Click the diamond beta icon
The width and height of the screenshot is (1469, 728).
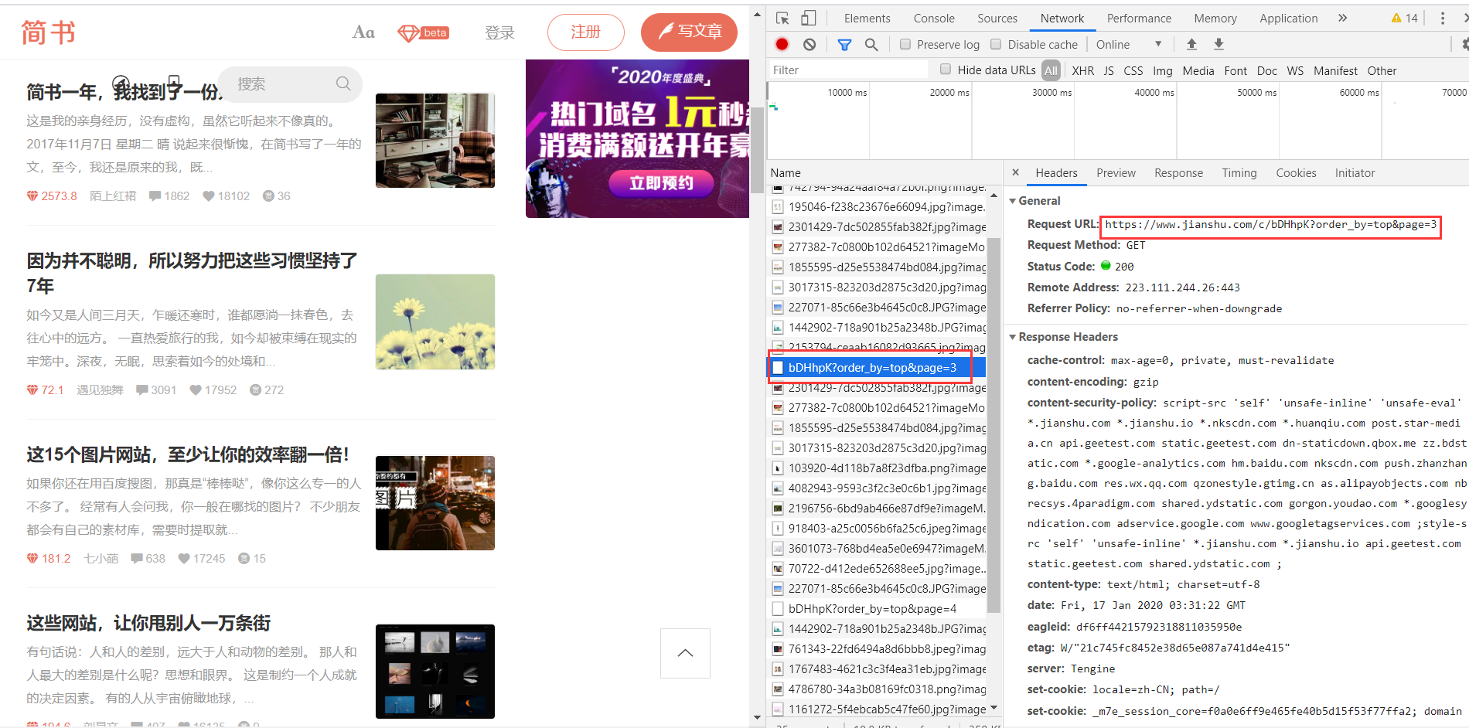(424, 32)
